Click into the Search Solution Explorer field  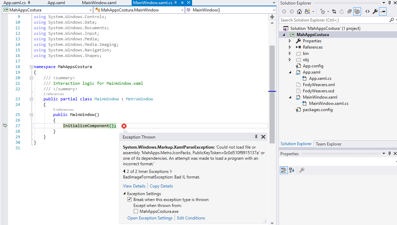click(330, 20)
